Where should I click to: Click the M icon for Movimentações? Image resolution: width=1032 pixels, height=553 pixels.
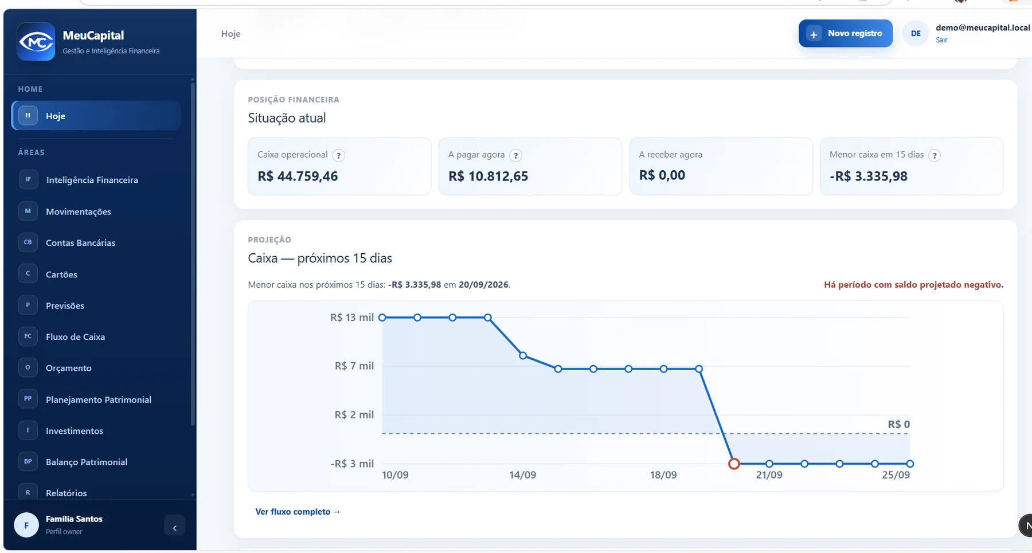28,211
